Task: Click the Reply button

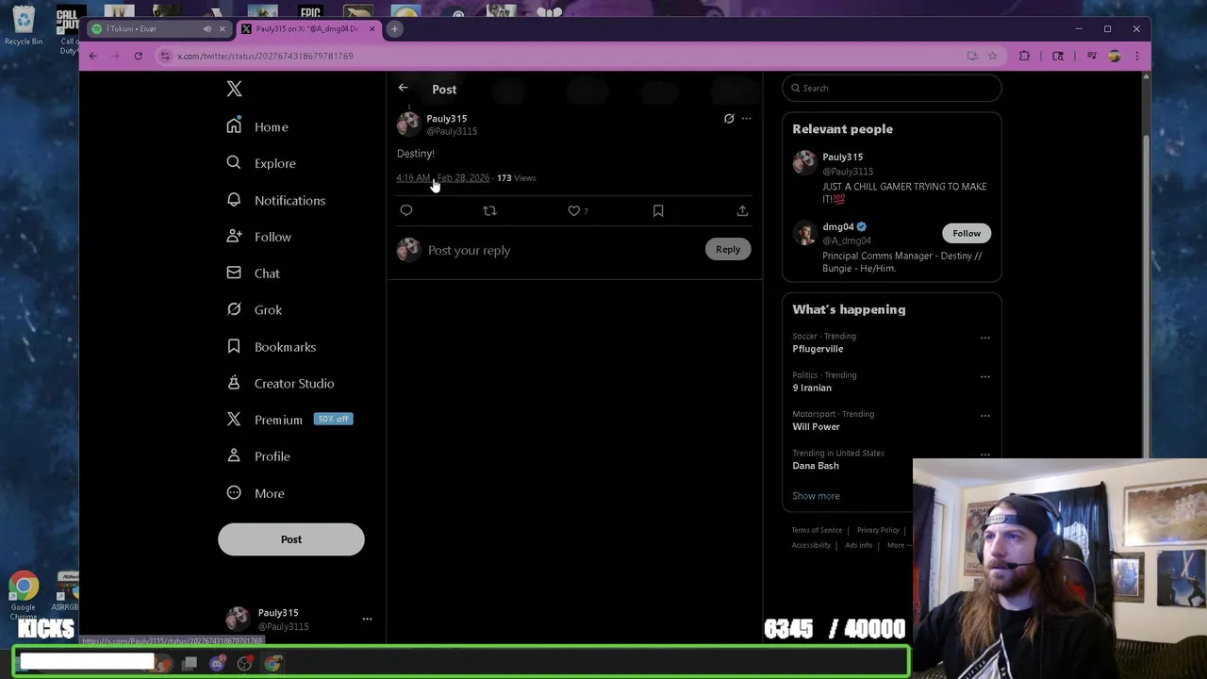Action: (x=728, y=249)
